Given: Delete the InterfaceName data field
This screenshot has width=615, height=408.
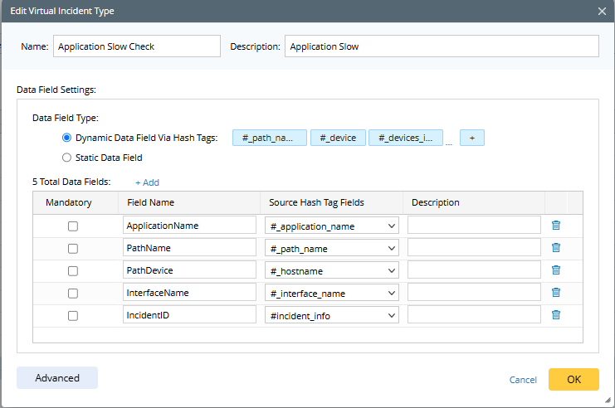Looking at the screenshot, I should point(556,292).
